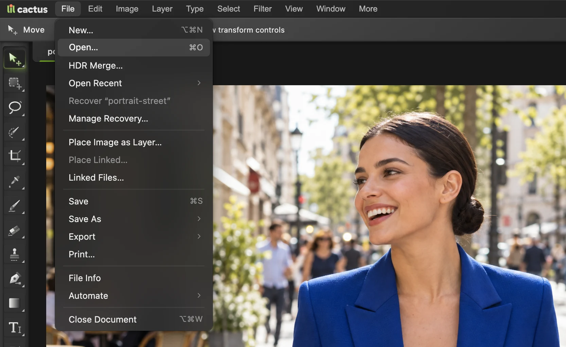Select the Type tool in the toolbox
Image resolution: width=566 pixels, height=347 pixels.
coord(14,328)
